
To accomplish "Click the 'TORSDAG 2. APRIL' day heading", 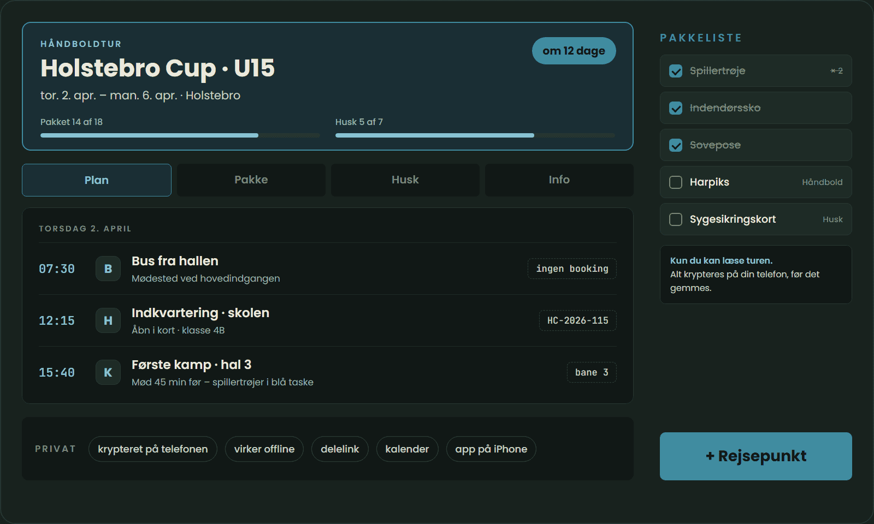I will [85, 229].
